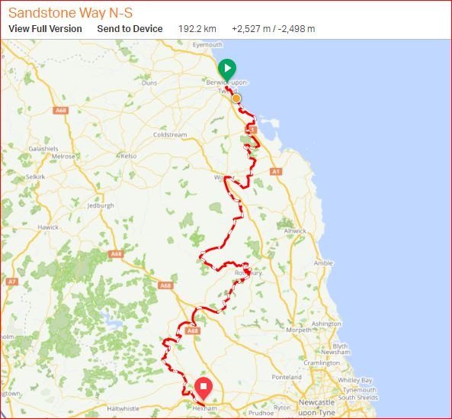
Task: Click the Morpeth town label
Action: point(299,330)
